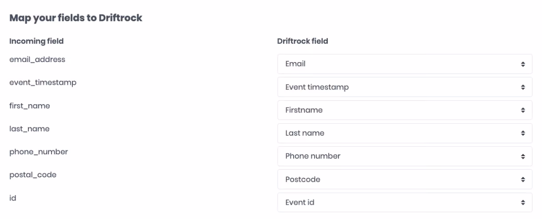
Task: Click the arrow icon on Firstname select
Action: [523, 110]
